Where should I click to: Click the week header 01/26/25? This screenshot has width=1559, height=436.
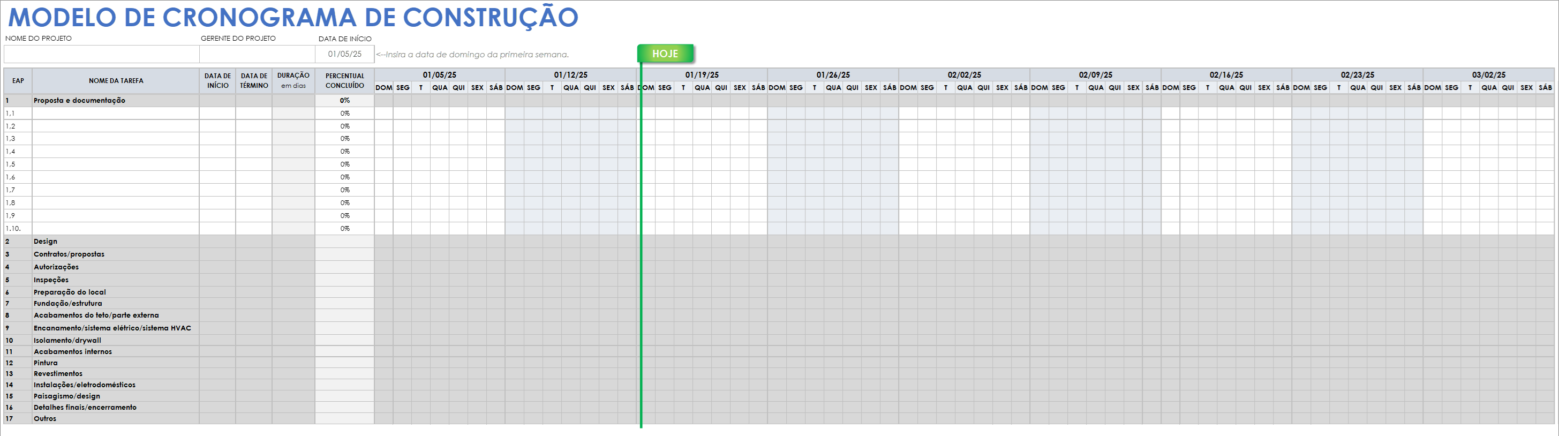833,75
